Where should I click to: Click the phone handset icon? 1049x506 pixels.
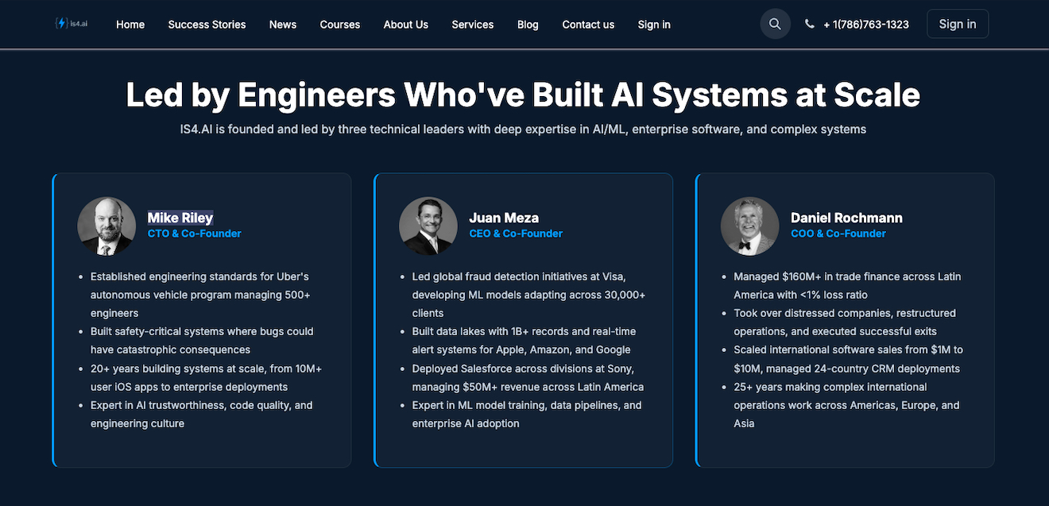pos(809,24)
